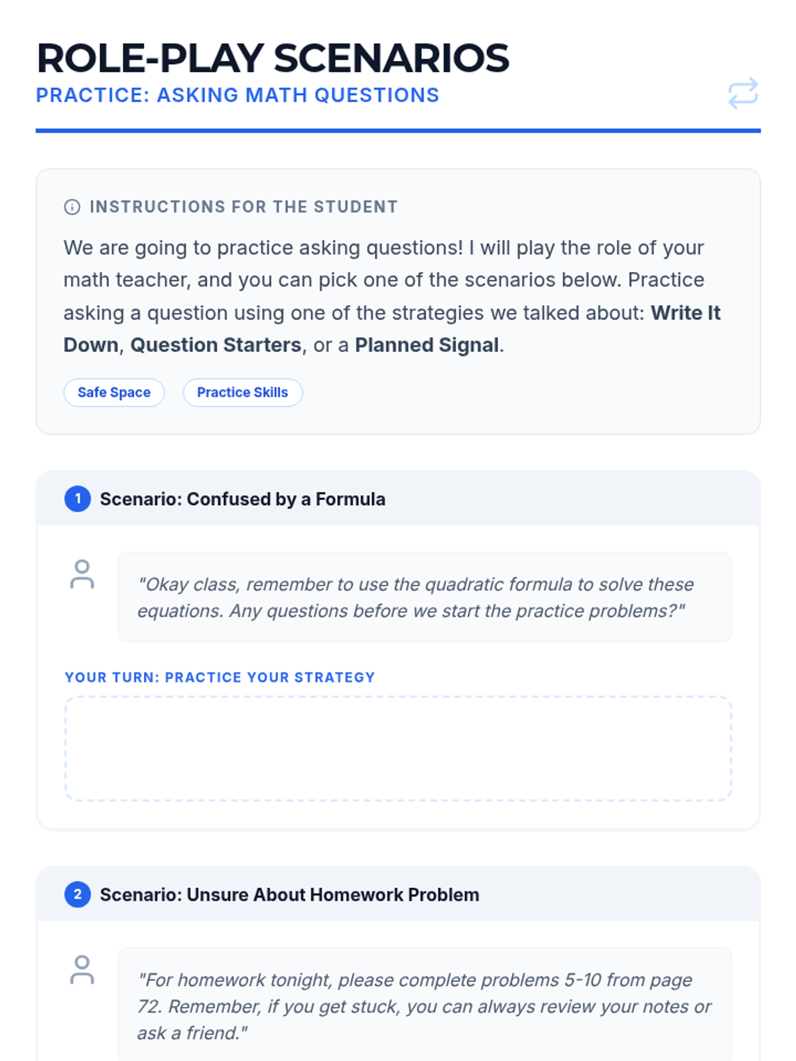
Task: Click the Instructions for the Student heading
Action: pyautogui.click(x=243, y=207)
